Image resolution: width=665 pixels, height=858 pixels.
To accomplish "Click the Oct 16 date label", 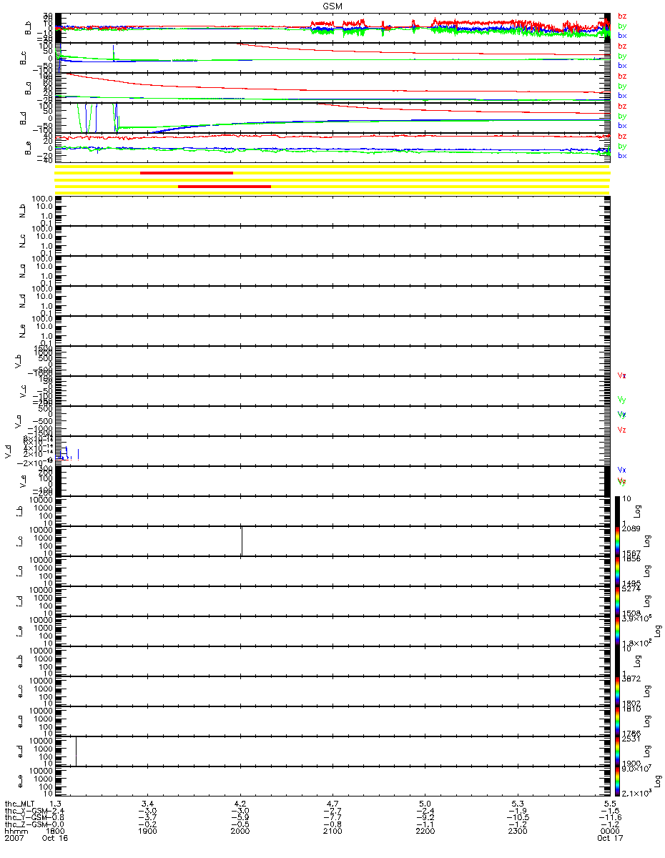I will point(54,839).
